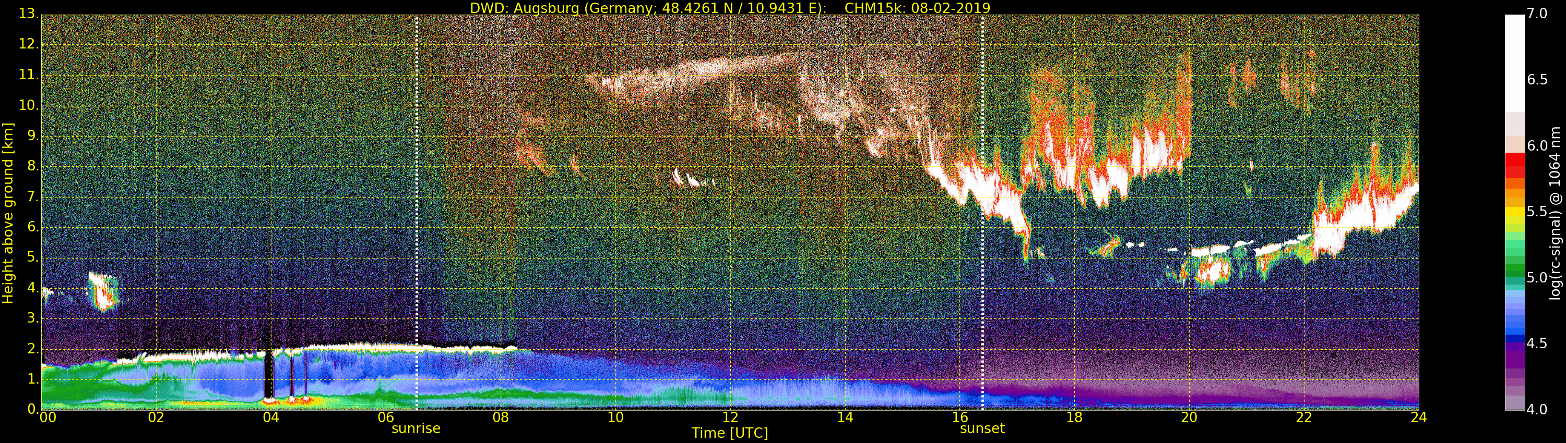Click the colorbar value '4.0'

coord(1537,410)
